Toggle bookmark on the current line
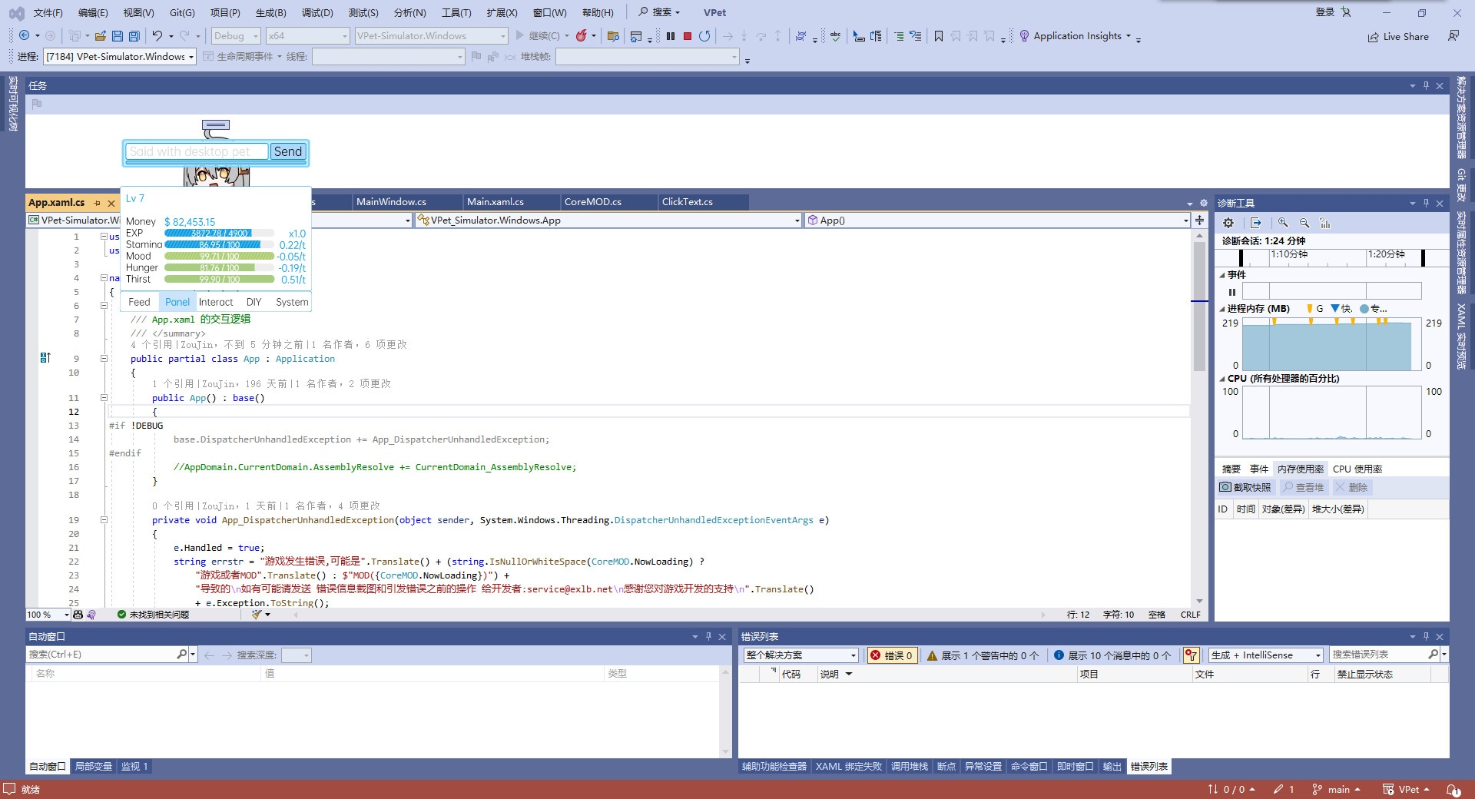This screenshot has height=799, width=1475. click(938, 36)
